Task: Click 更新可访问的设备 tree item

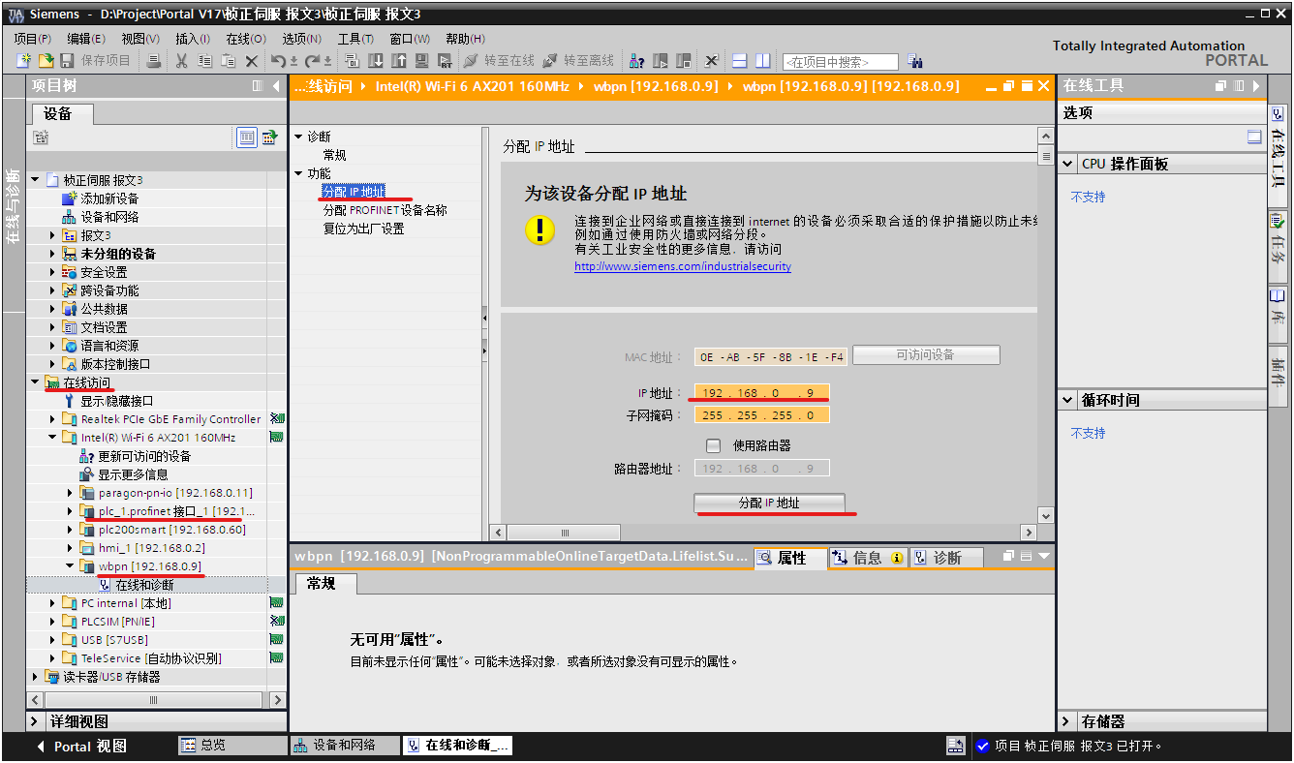Action: [144, 456]
